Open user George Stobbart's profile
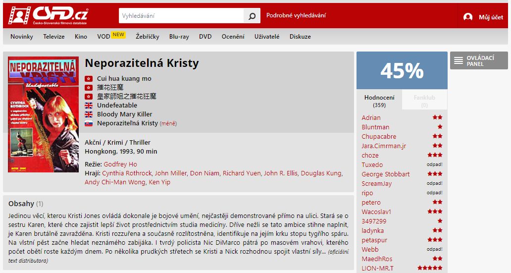 click(386, 174)
